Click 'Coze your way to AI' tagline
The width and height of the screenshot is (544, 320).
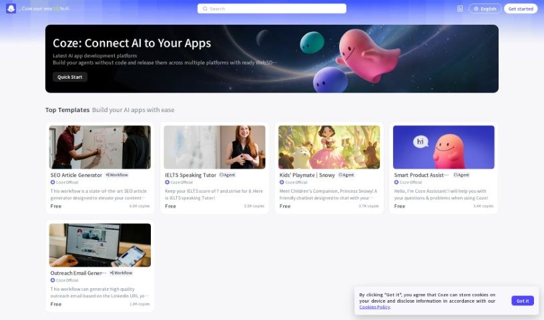[x=45, y=9]
